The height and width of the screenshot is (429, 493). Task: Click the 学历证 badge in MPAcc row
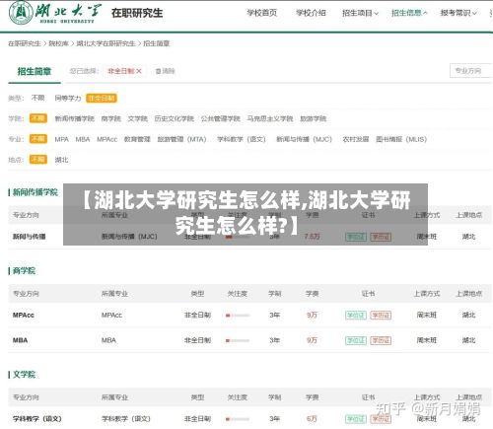coord(381,316)
